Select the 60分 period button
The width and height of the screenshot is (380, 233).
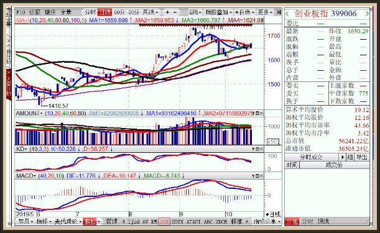119,12
